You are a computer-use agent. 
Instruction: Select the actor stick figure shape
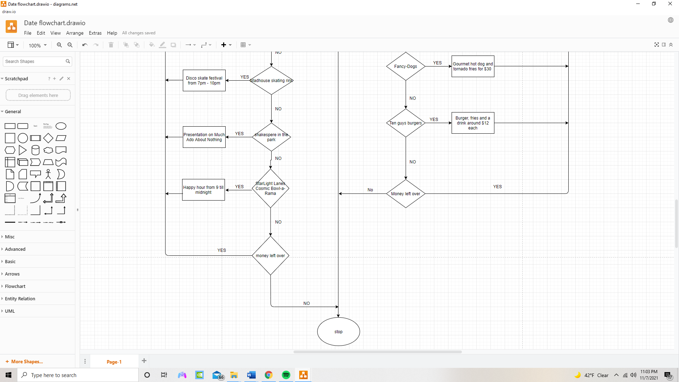(48, 174)
